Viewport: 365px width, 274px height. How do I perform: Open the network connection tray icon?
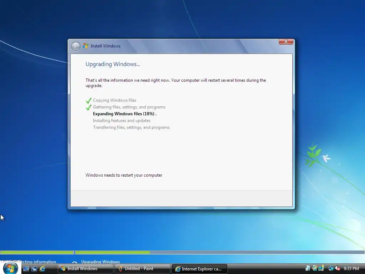pyautogui.click(x=331, y=268)
